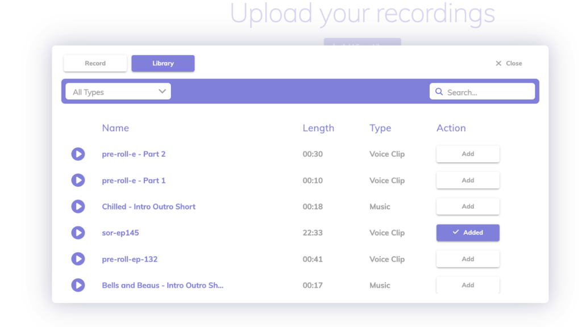Toggle the Added button for sor-ep145
The height and width of the screenshot is (327, 582).
pyautogui.click(x=468, y=233)
